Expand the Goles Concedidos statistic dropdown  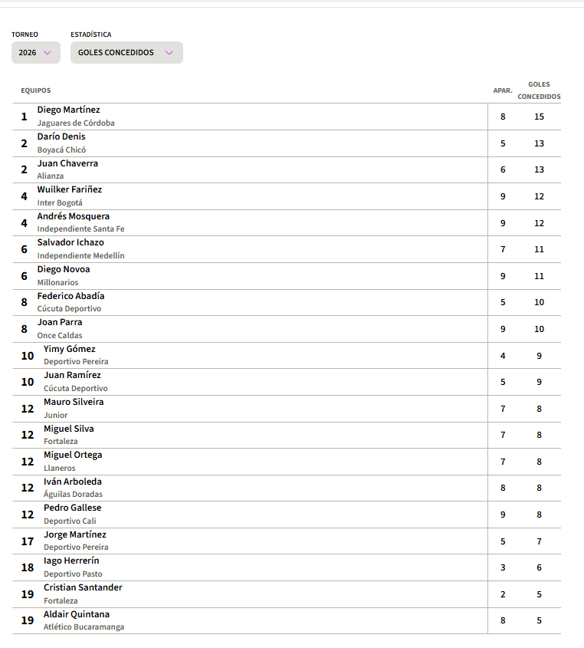[x=126, y=53]
